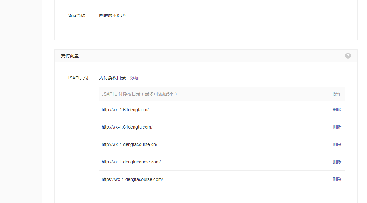Click the 商家简称 label
367x203 pixels.
coord(76,16)
